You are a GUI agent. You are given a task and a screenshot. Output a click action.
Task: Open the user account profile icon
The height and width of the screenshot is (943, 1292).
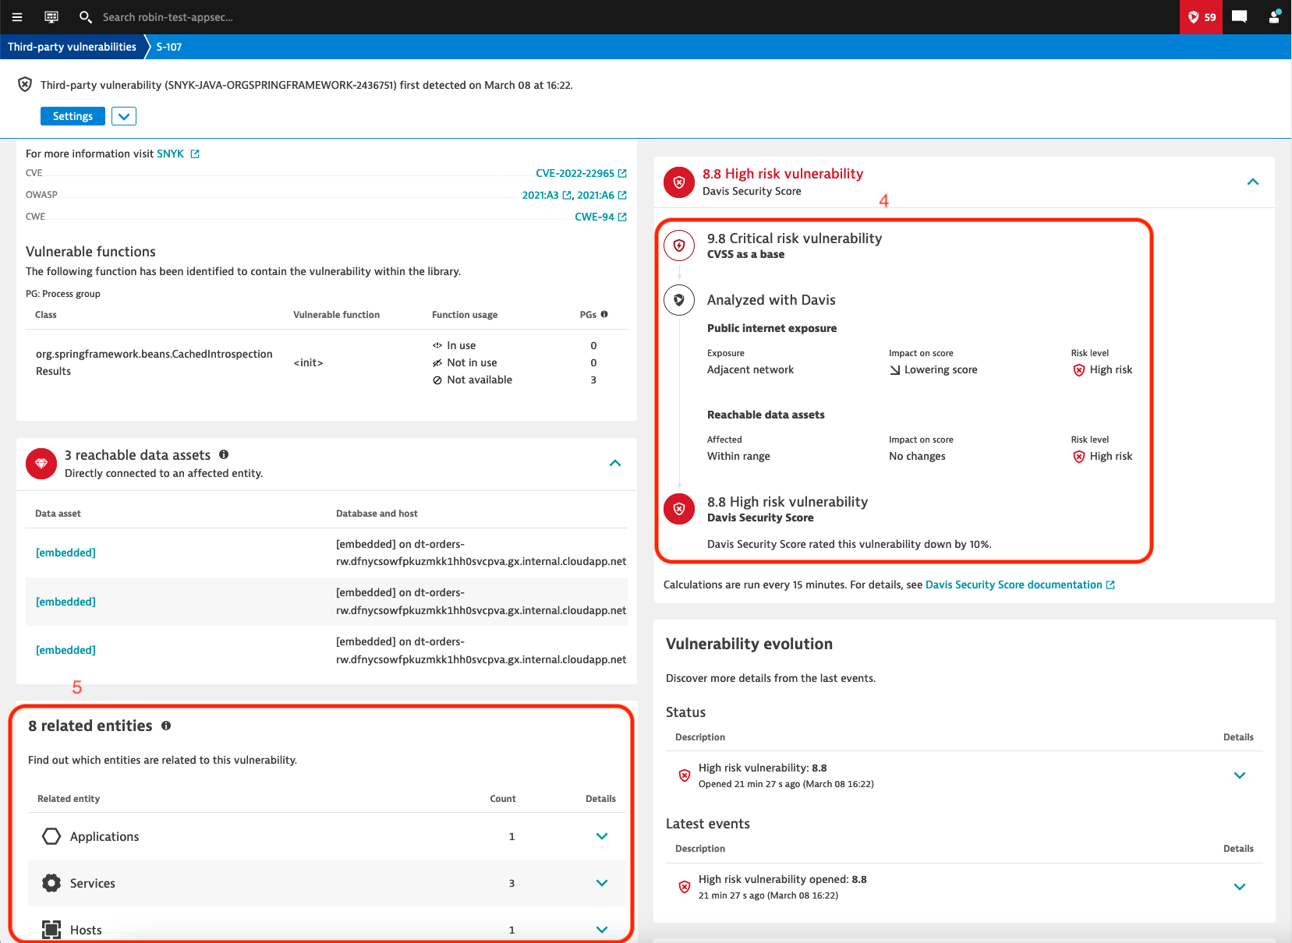[1274, 17]
